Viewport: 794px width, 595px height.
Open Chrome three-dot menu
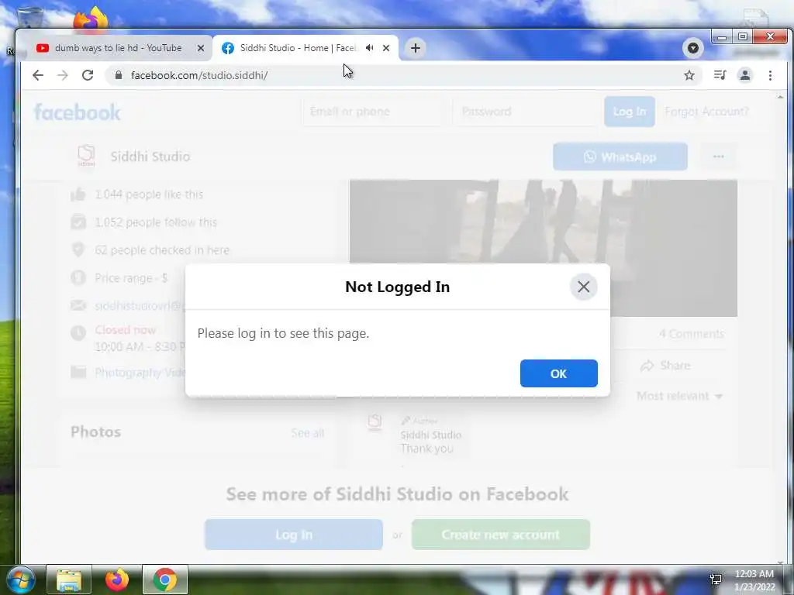(x=770, y=75)
